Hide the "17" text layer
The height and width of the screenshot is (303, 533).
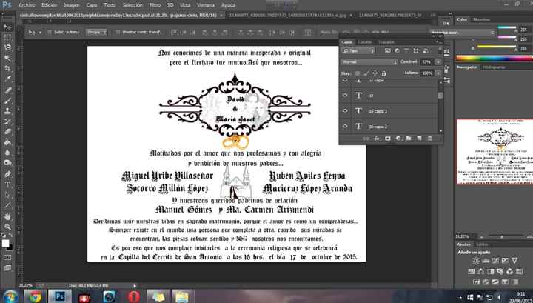click(346, 96)
